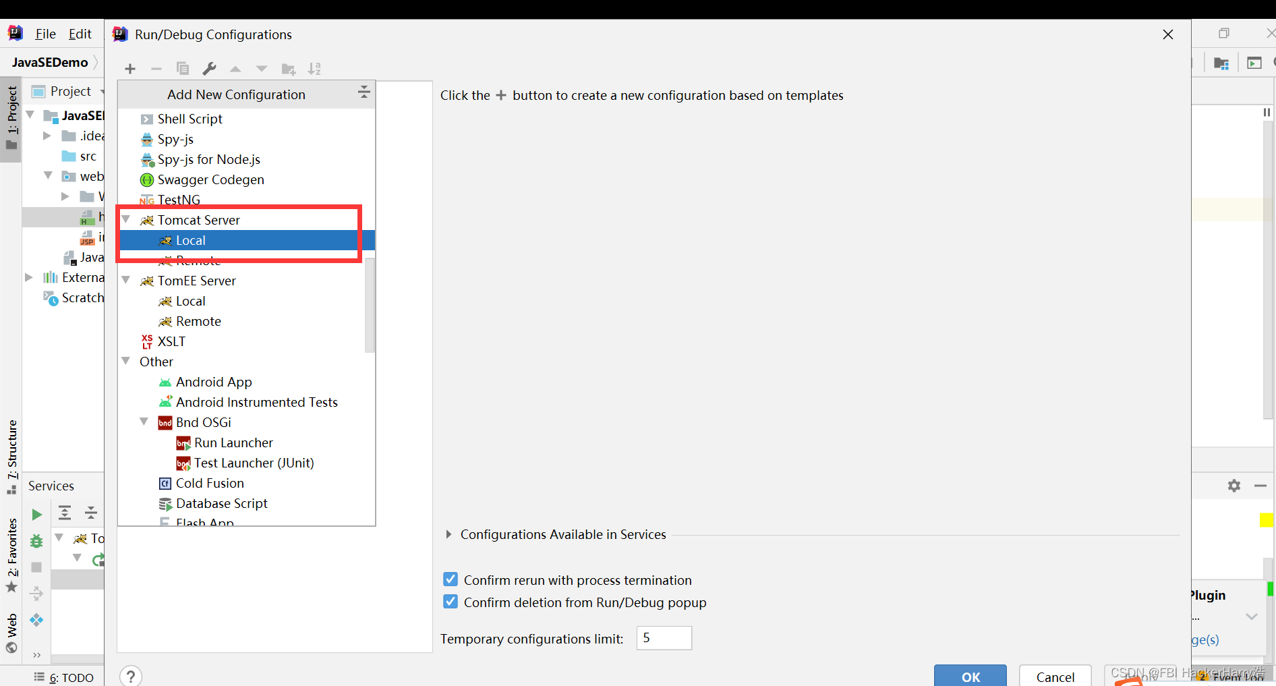Run the service with green play icon
1276x686 pixels.
[36, 515]
